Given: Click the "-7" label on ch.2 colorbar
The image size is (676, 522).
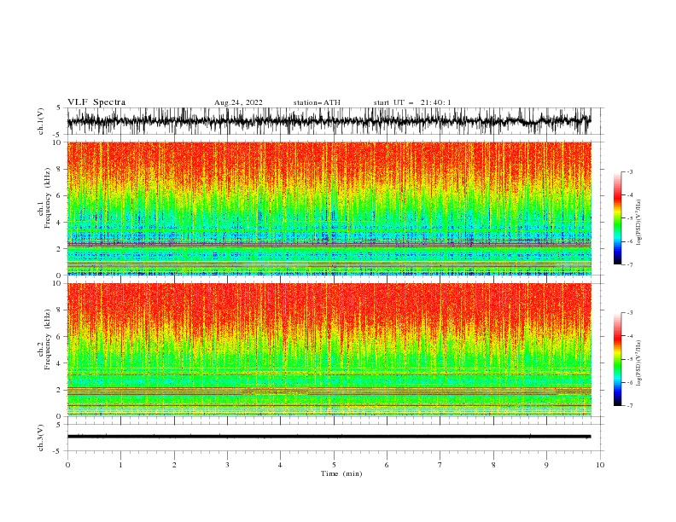Looking at the screenshot, I should click(629, 406).
